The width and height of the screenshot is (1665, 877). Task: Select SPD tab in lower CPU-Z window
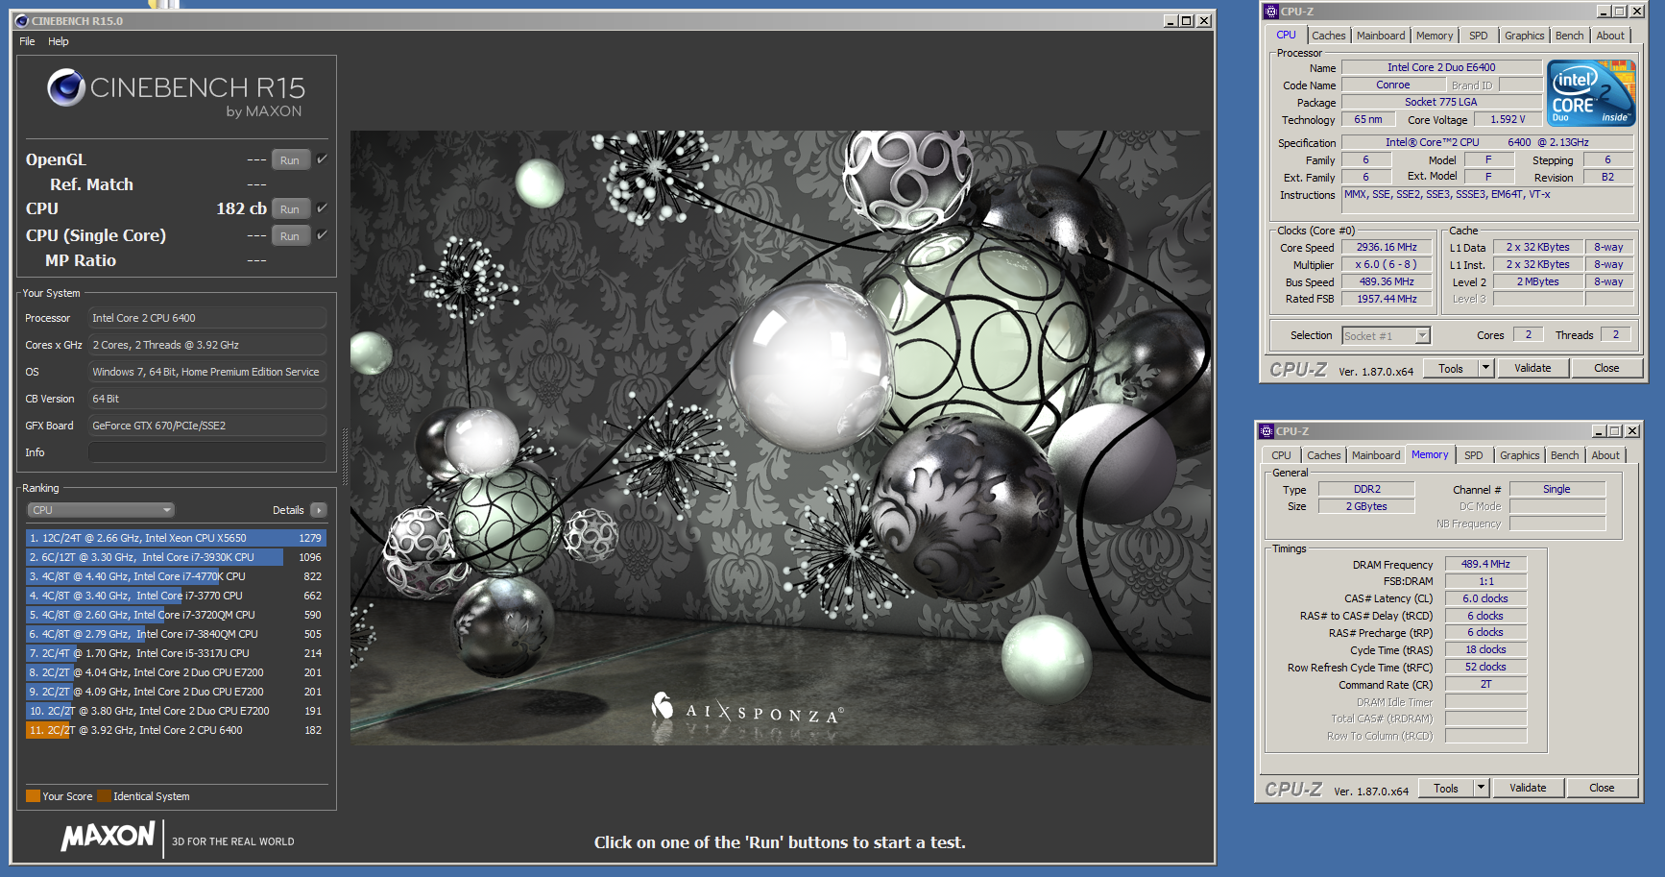pos(1474,455)
